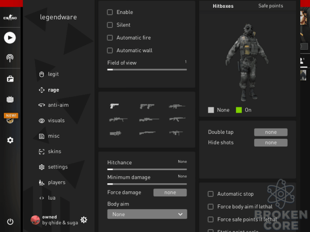Tick the Silent checkbox
The width and height of the screenshot is (310, 232).
tap(110, 25)
